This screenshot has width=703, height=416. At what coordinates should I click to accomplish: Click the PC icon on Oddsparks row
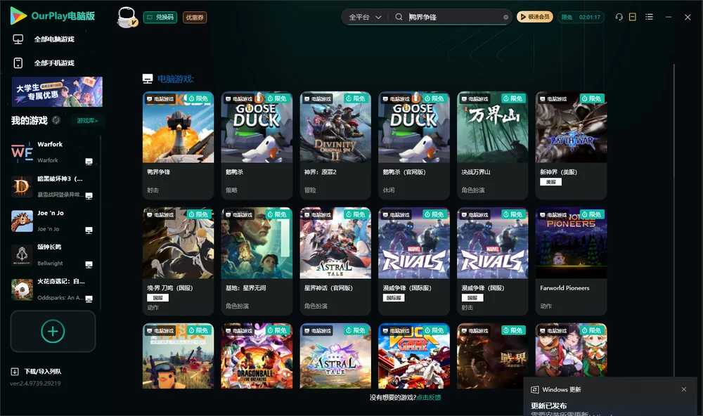point(89,299)
